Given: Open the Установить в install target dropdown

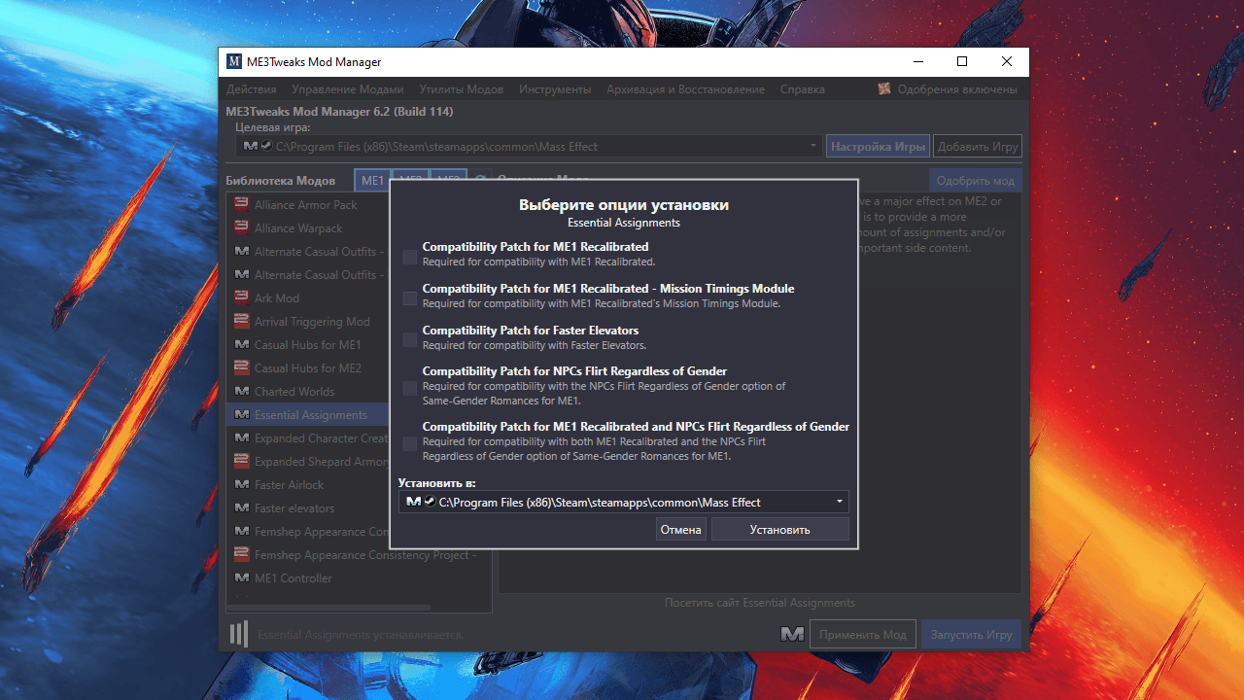Looking at the screenshot, I should (x=624, y=502).
